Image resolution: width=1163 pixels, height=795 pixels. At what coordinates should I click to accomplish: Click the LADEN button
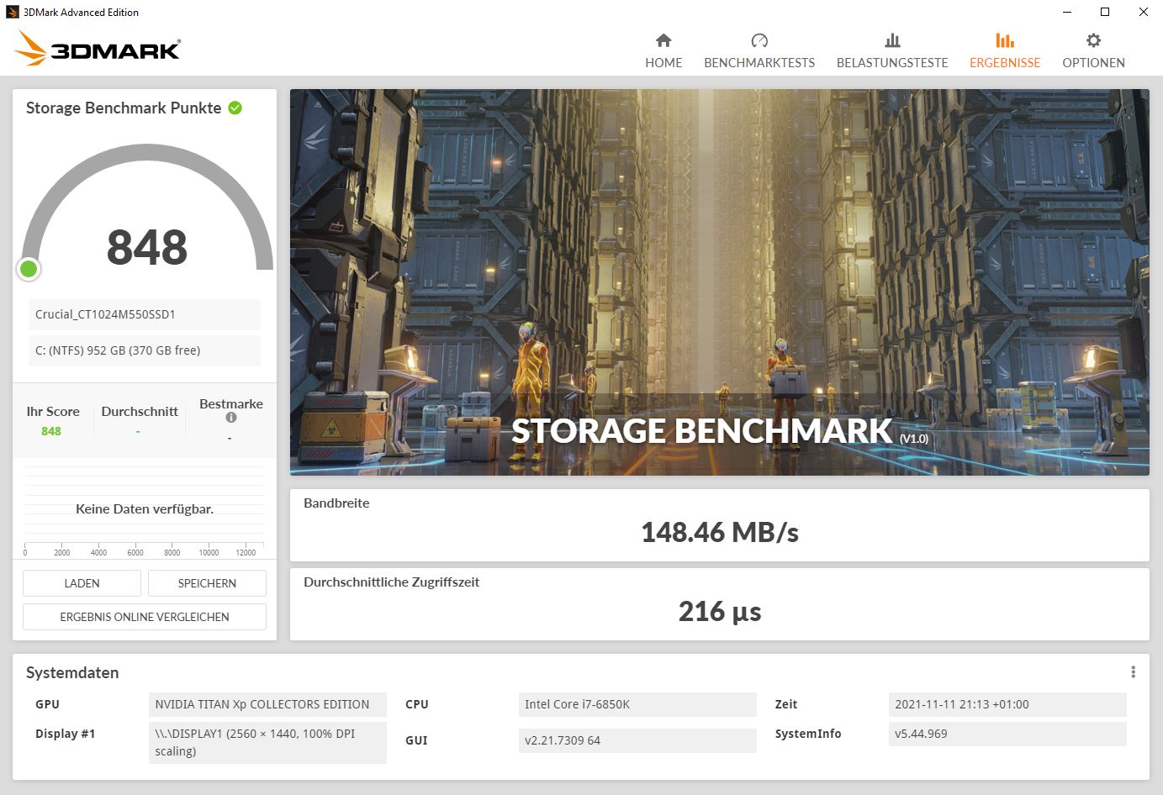pos(82,583)
